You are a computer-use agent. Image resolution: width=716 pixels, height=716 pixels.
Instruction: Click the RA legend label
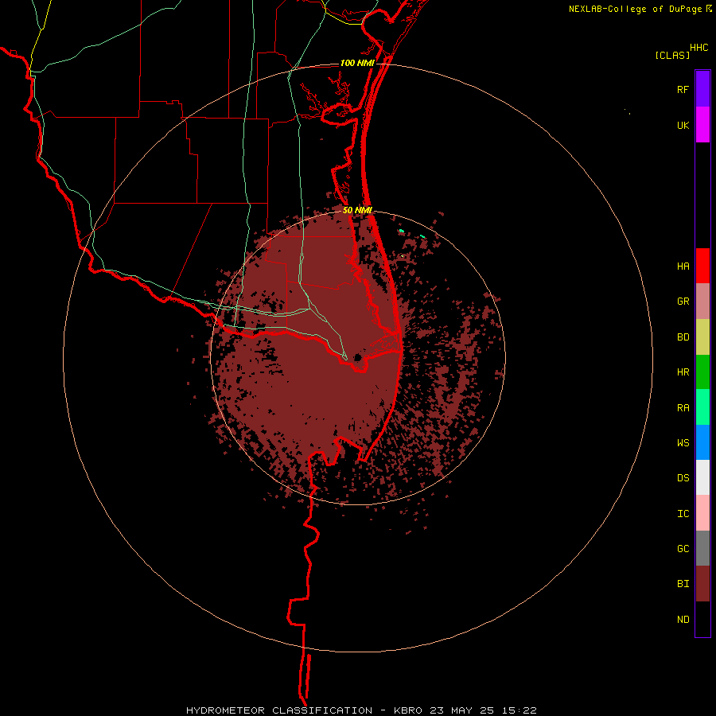(683, 408)
